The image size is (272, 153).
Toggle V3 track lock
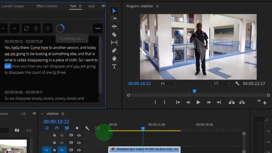tap(54, 135)
